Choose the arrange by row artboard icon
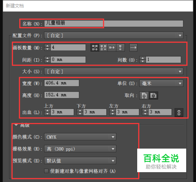Screen dimensions: 196x182 coord(112,48)
